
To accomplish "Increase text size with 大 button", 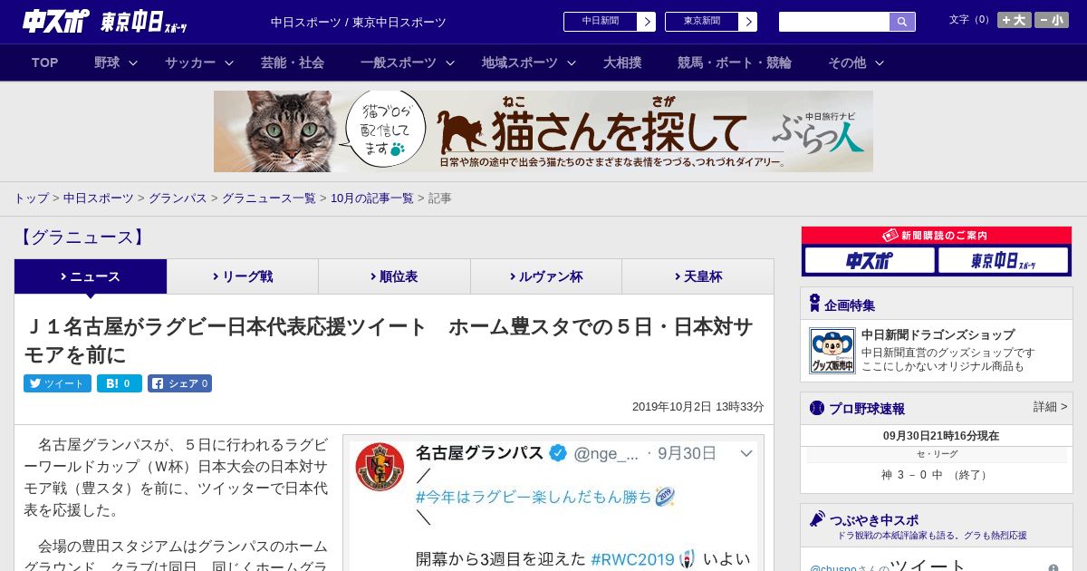I will click(1014, 20).
